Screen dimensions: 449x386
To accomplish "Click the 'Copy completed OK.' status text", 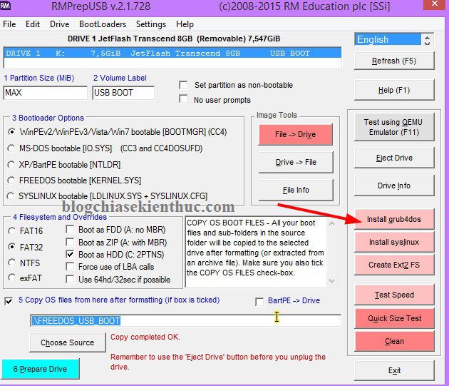I will (145, 337).
